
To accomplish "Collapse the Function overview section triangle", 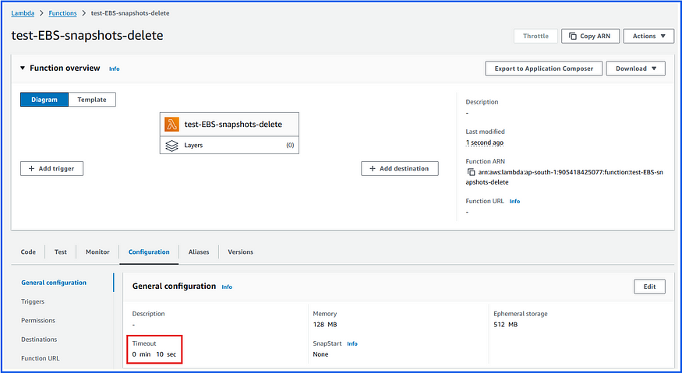I will [x=23, y=69].
